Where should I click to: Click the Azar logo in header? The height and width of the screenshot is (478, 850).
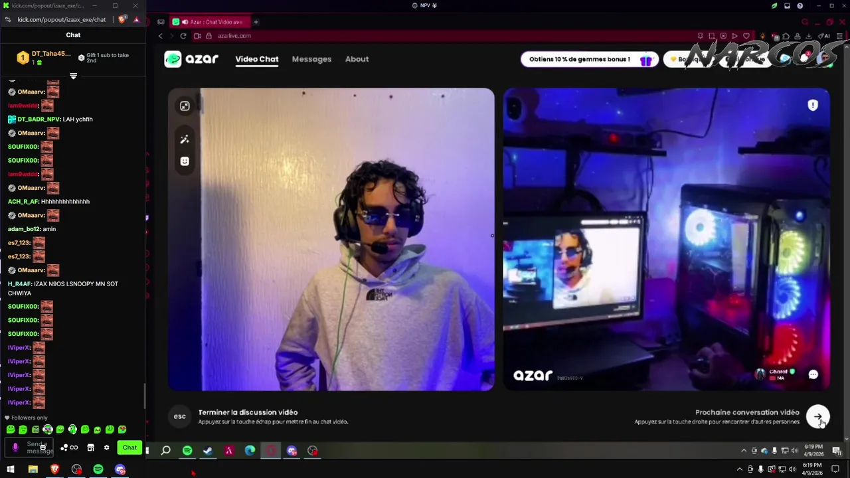191,59
